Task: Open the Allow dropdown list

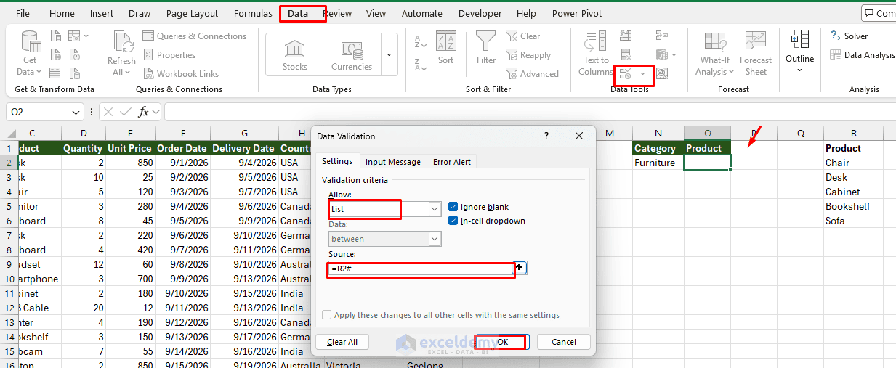Action: coord(435,209)
